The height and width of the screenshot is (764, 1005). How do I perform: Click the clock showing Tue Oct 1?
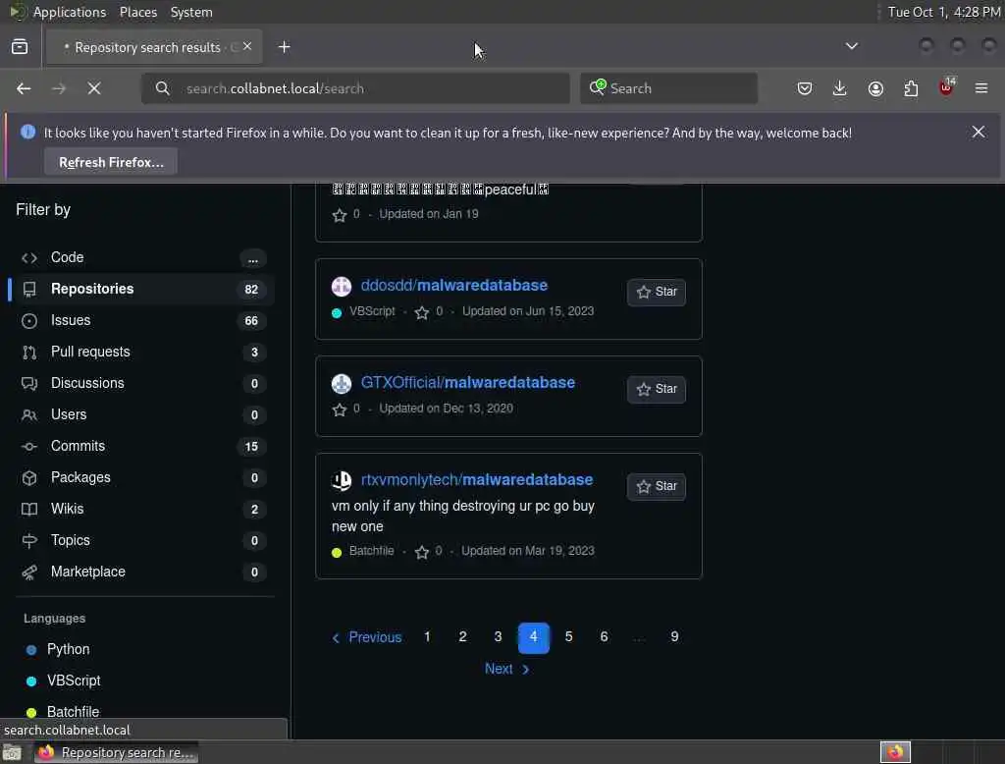(x=943, y=12)
